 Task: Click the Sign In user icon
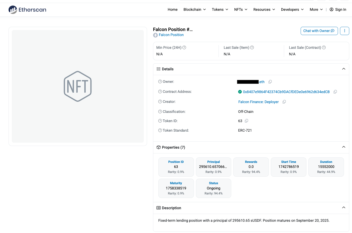point(331,10)
